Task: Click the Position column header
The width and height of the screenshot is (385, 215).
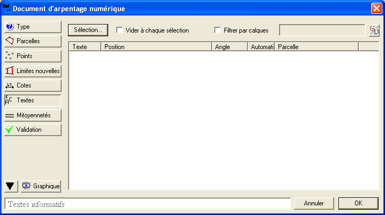Action: 156,47
